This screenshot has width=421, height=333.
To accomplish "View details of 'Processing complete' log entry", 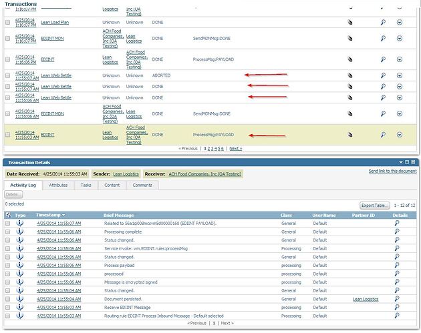I will tap(397, 232).
